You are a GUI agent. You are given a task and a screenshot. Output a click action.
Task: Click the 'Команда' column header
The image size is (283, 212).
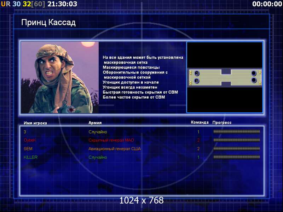[200, 122]
